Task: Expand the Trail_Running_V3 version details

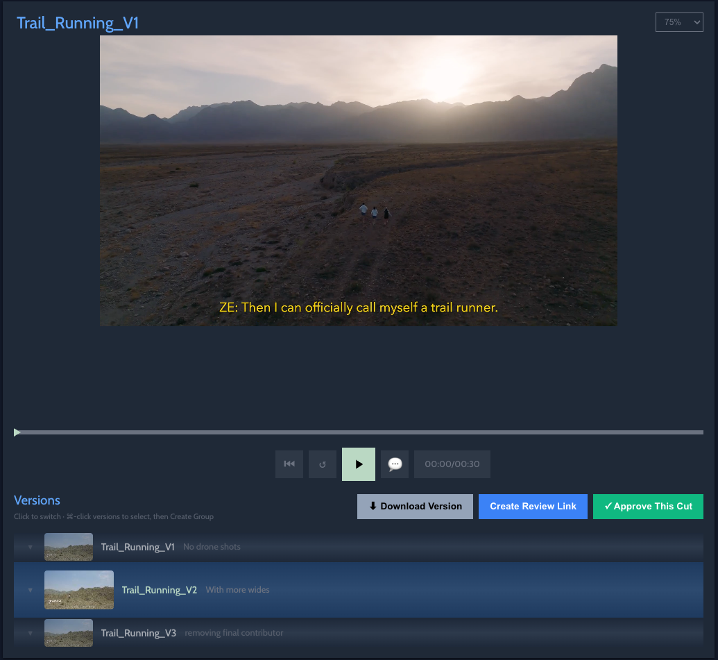Action: (x=30, y=632)
